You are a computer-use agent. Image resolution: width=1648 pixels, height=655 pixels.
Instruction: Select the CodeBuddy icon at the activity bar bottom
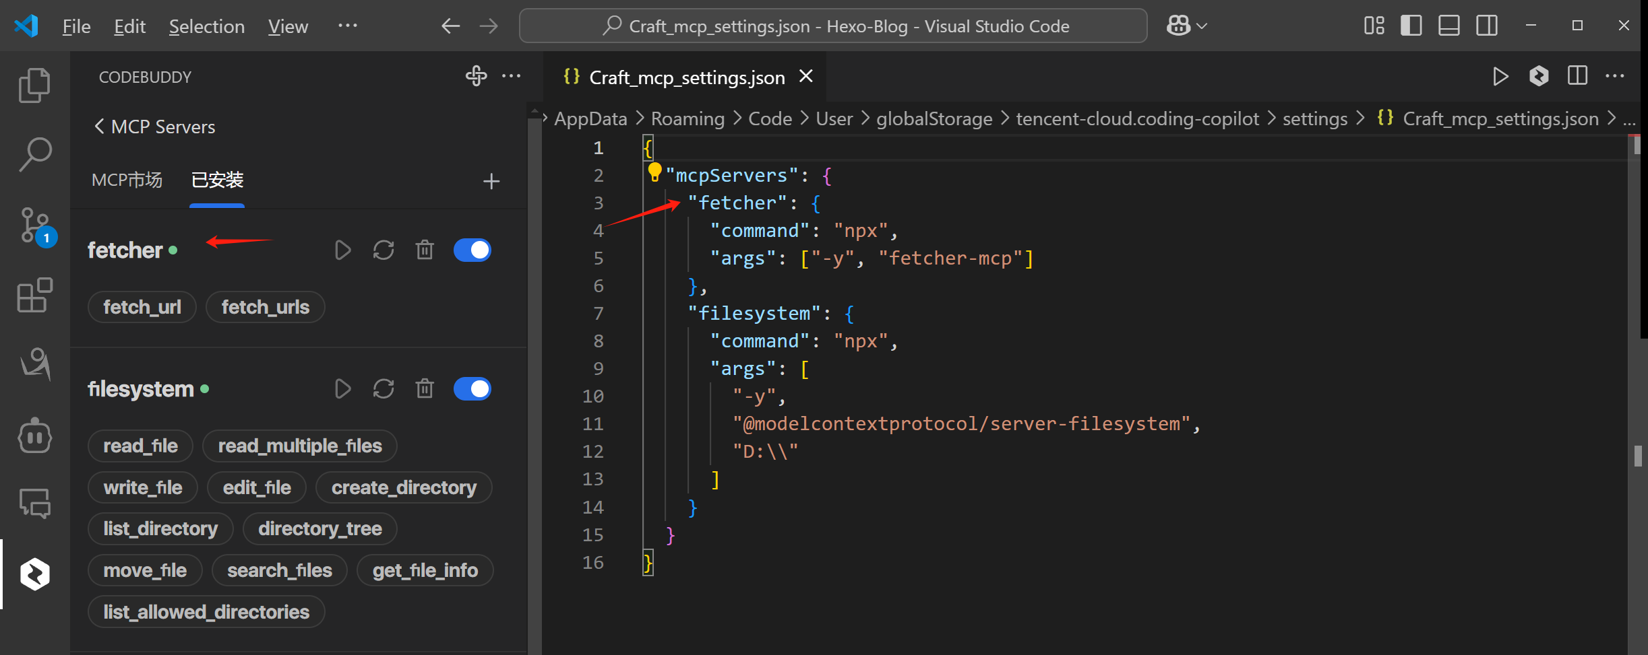pyautogui.click(x=34, y=574)
